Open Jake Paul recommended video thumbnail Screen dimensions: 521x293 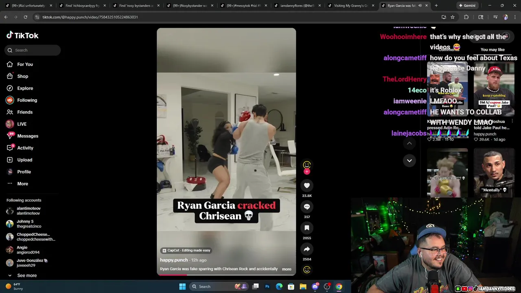(494, 90)
